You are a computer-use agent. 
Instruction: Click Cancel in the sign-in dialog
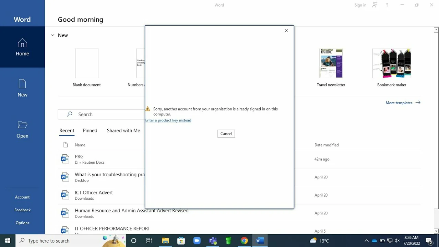(x=226, y=134)
